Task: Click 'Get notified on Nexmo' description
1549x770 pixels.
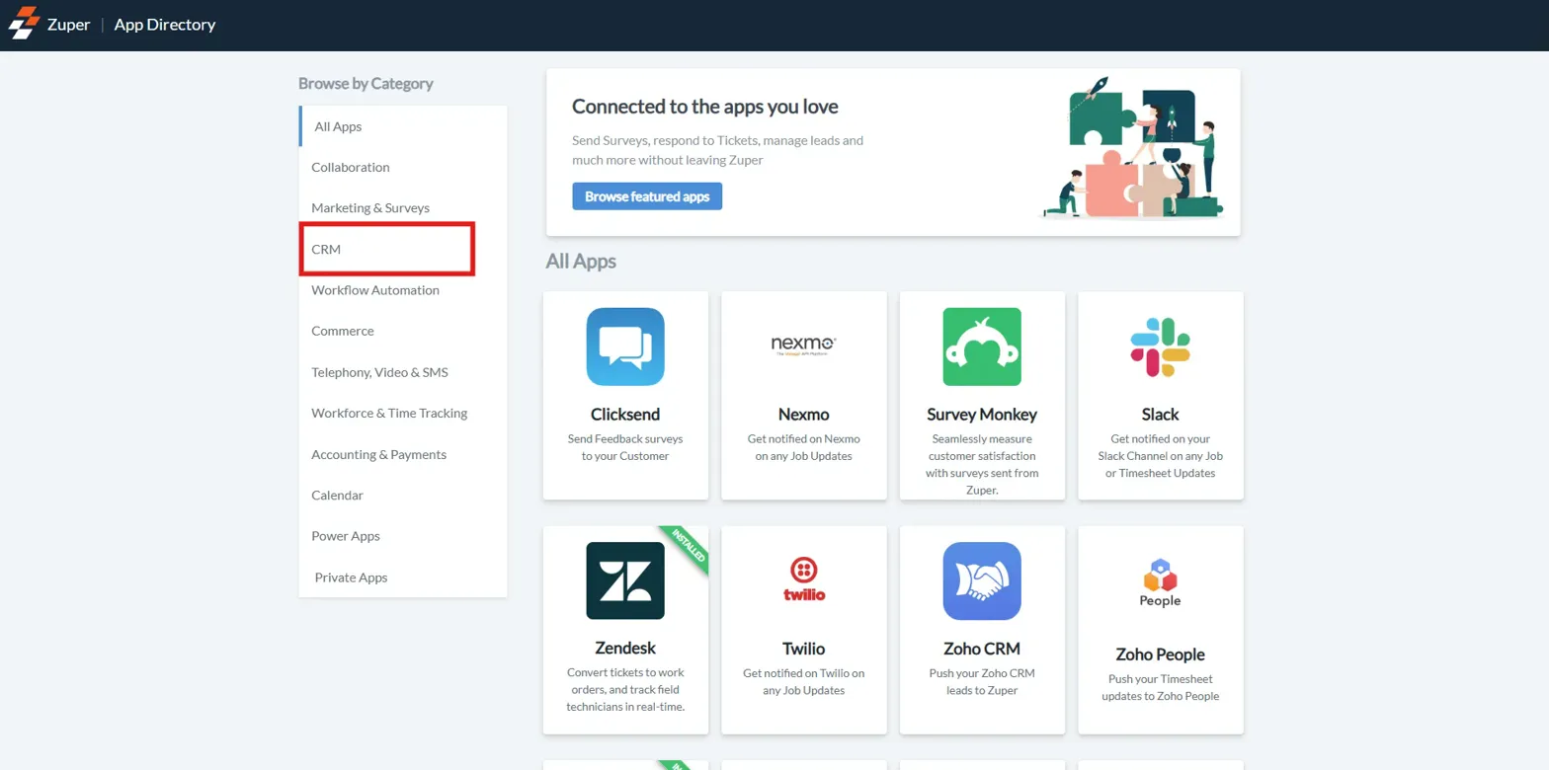Action: tap(803, 447)
